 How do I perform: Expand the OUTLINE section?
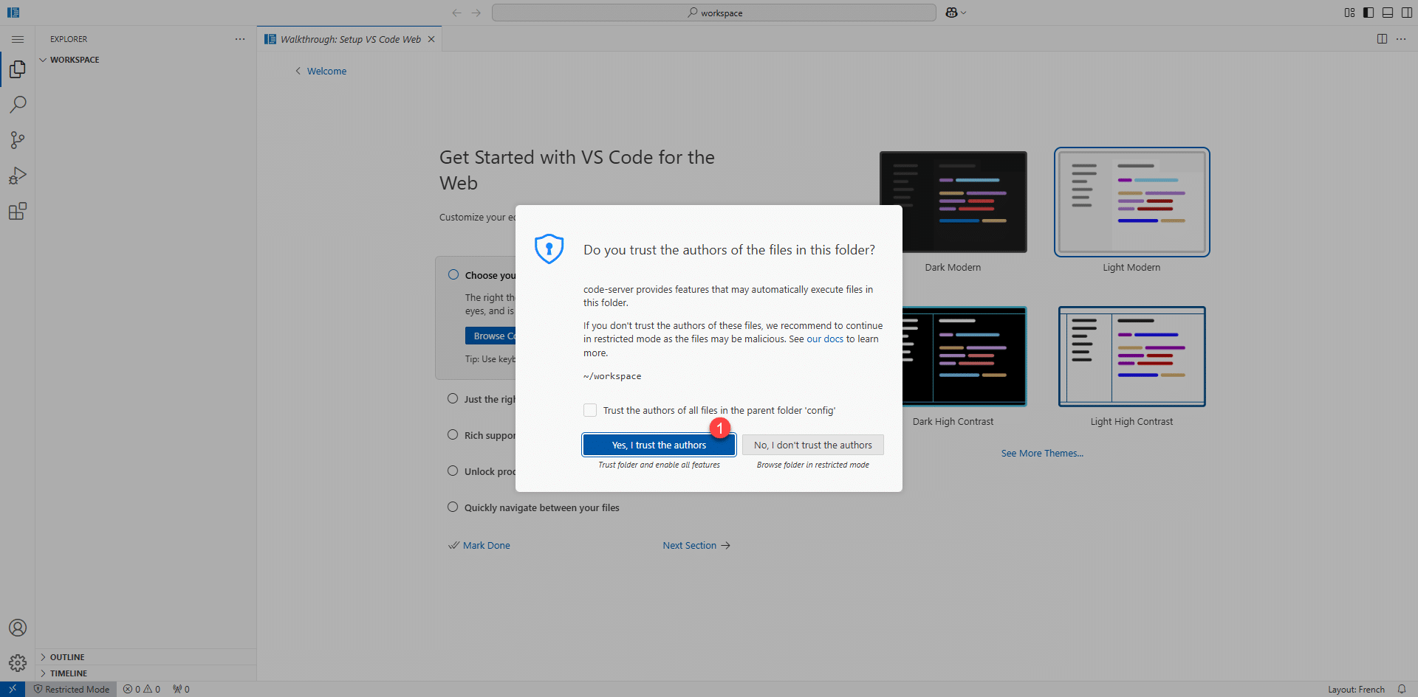67,657
